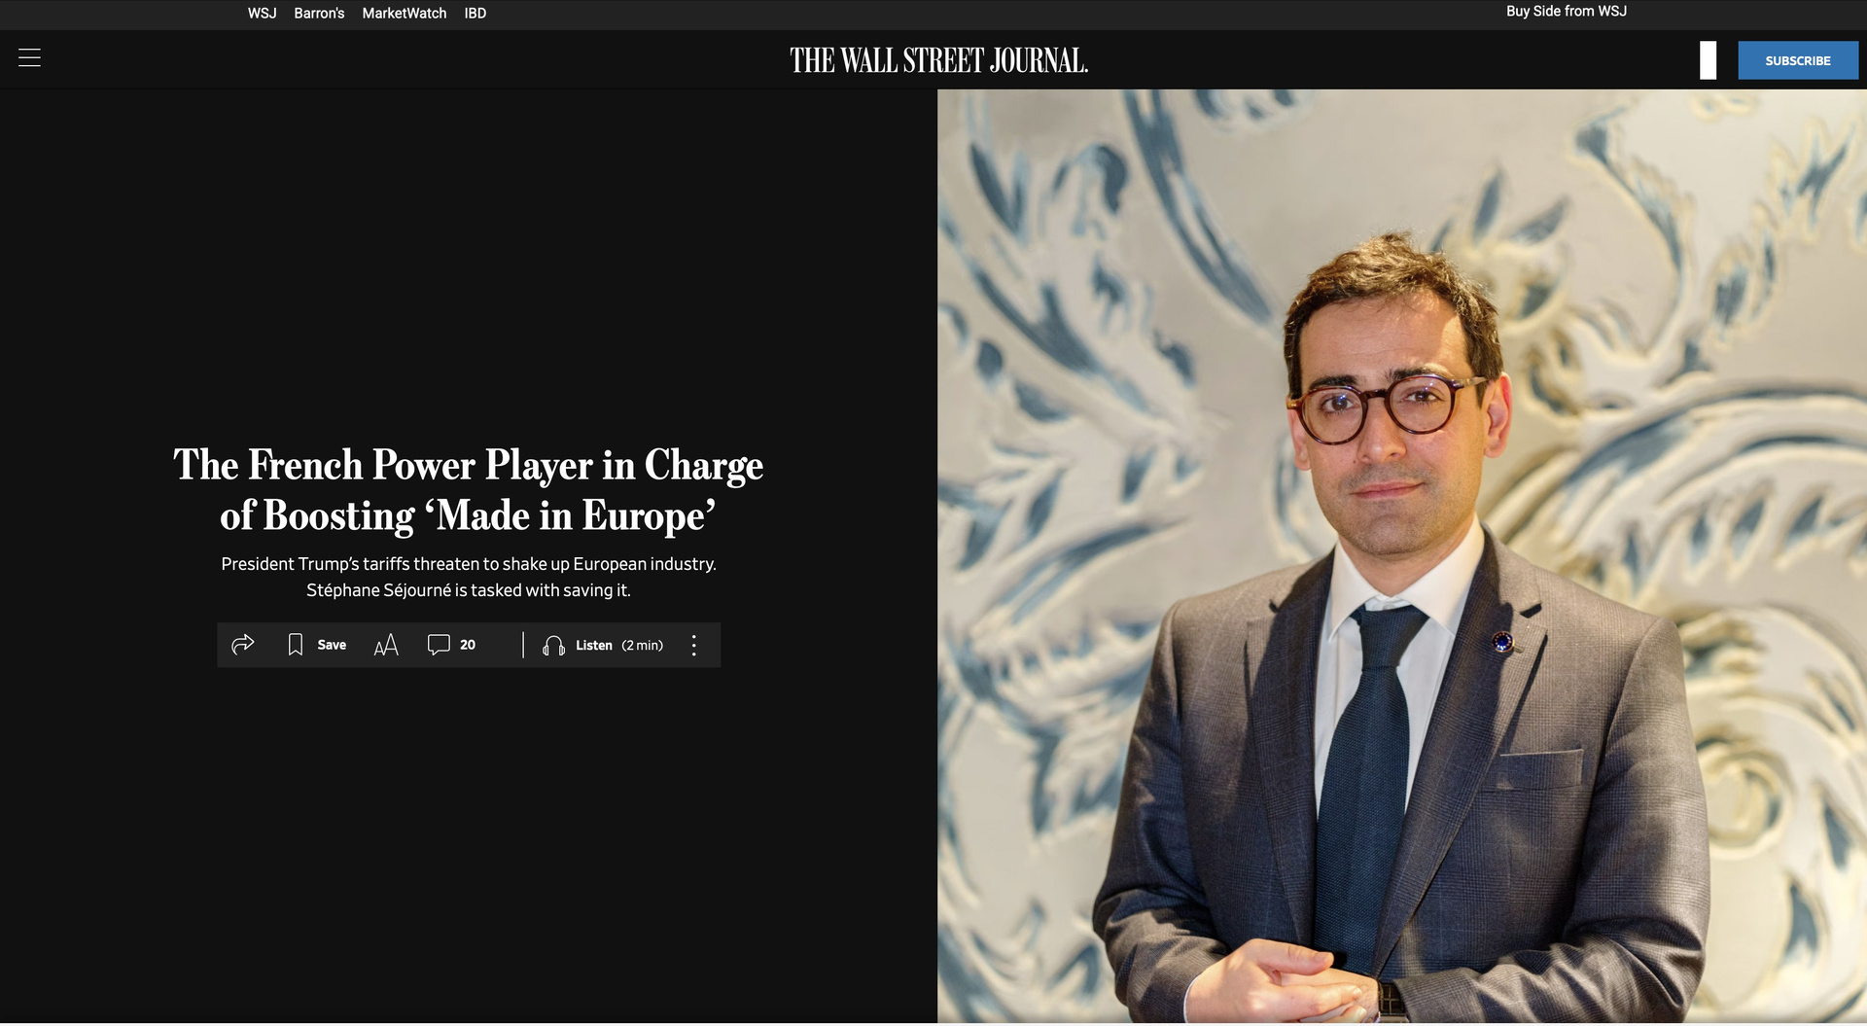Click The Wall Street Journal logo
1867x1026 pixels.
click(938, 60)
